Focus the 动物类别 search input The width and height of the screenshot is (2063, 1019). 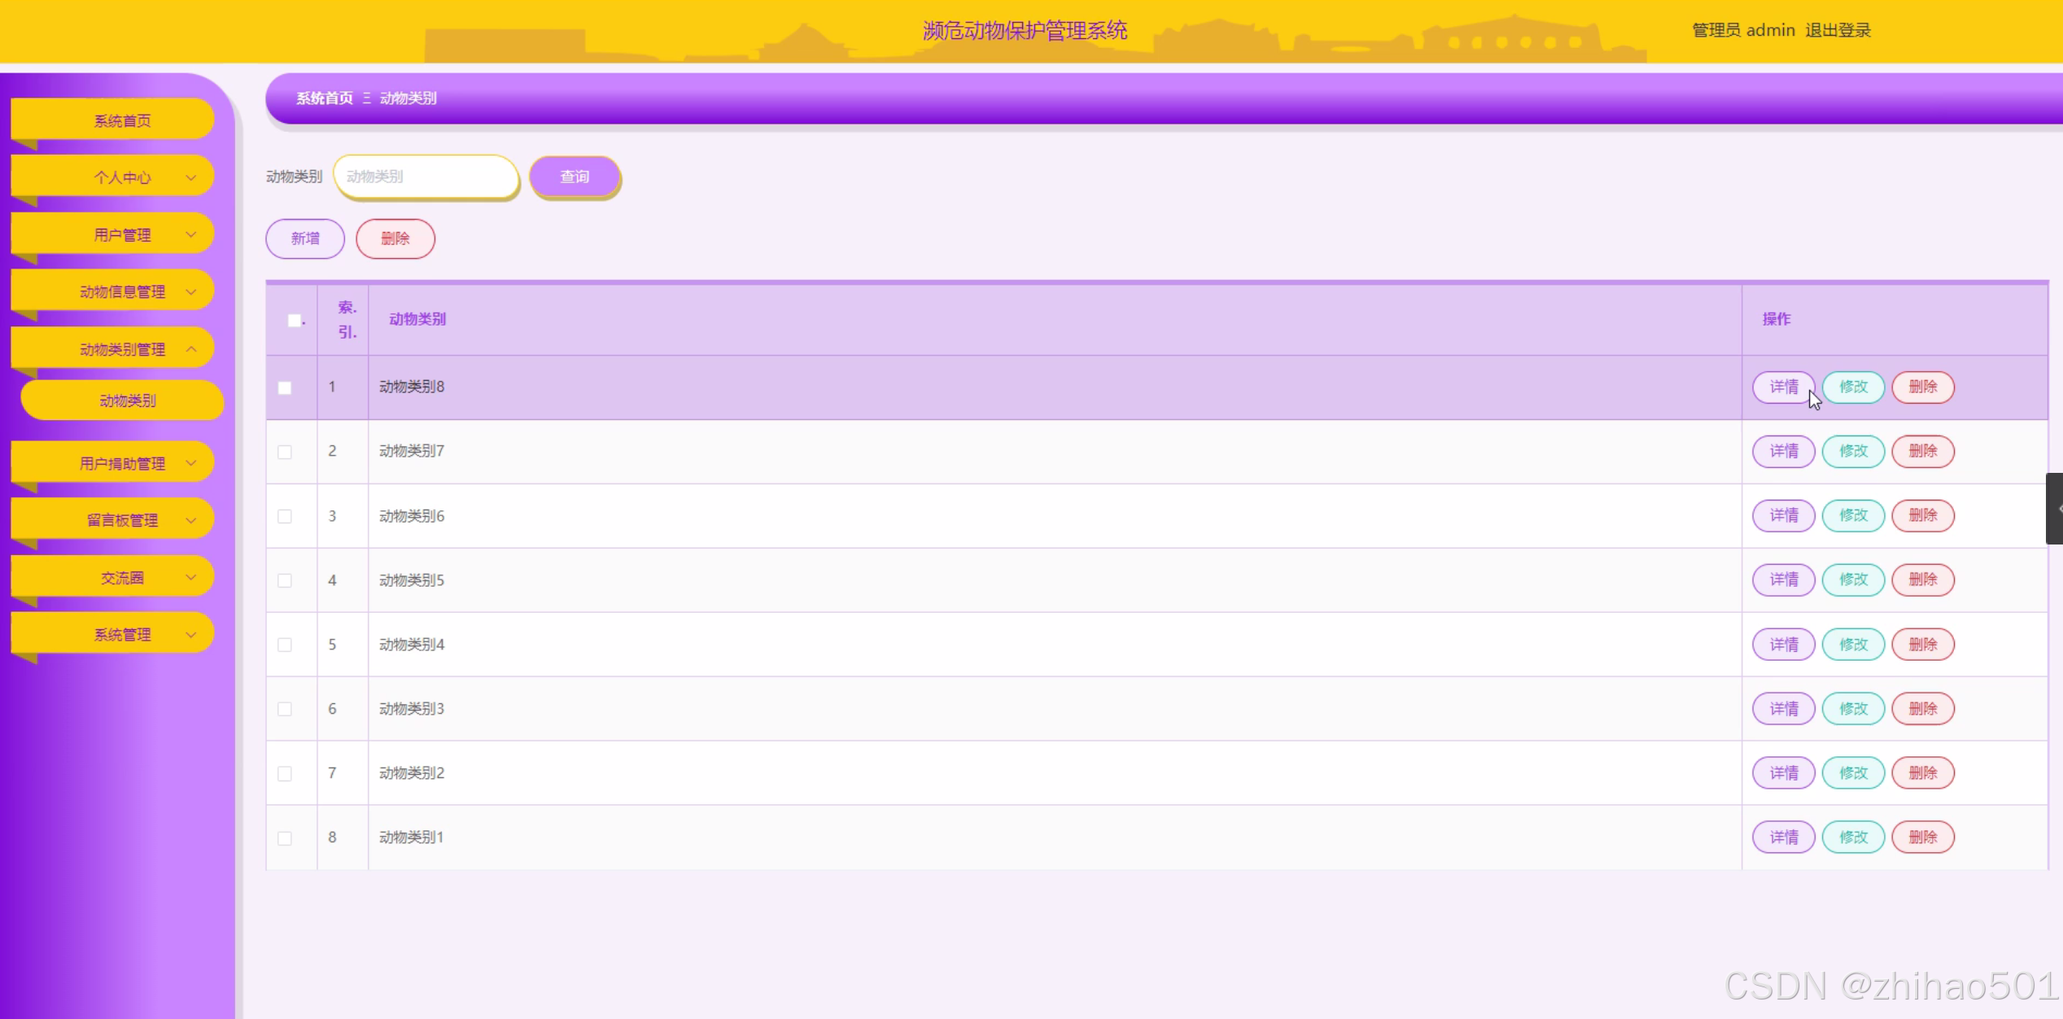[x=426, y=177]
